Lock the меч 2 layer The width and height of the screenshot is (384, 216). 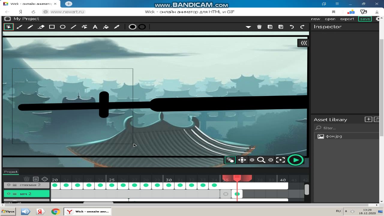(x=15, y=194)
